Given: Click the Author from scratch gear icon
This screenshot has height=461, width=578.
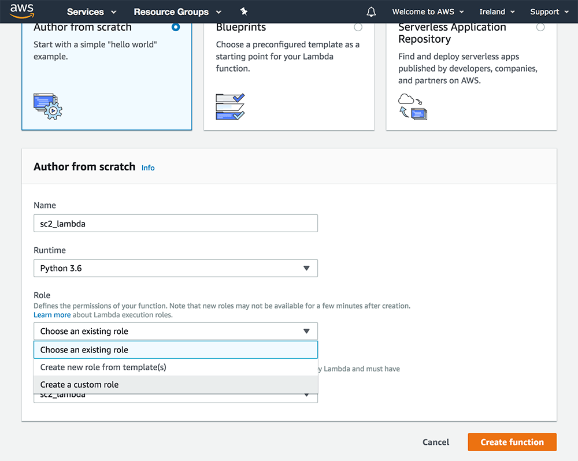Looking at the screenshot, I should coord(47,106).
